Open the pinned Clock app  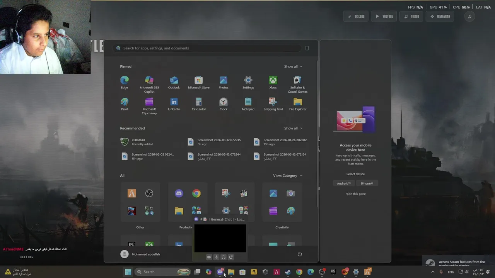223,104
